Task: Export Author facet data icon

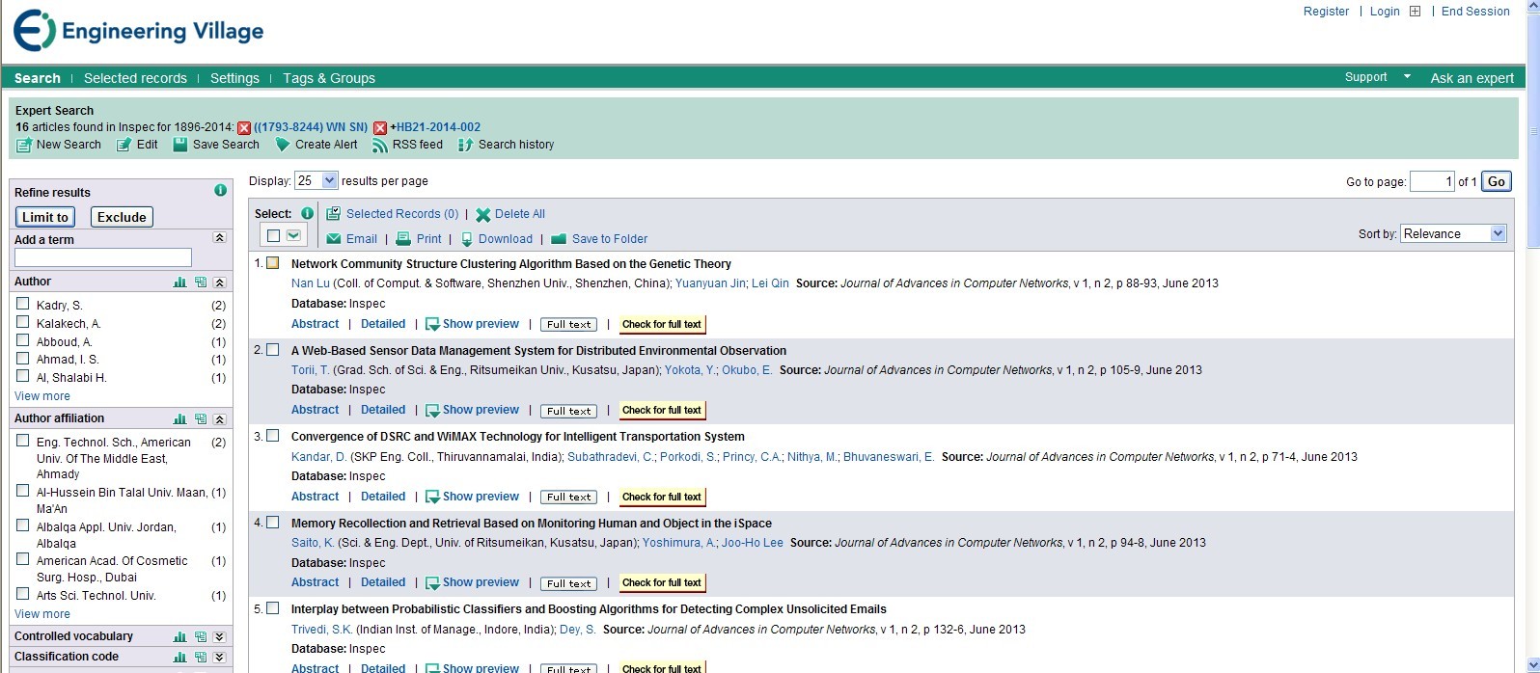Action: click(200, 283)
